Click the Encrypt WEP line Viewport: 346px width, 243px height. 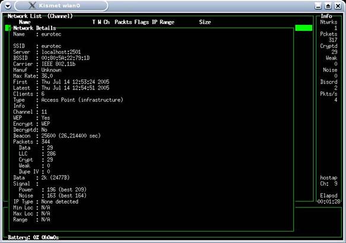(31, 124)
